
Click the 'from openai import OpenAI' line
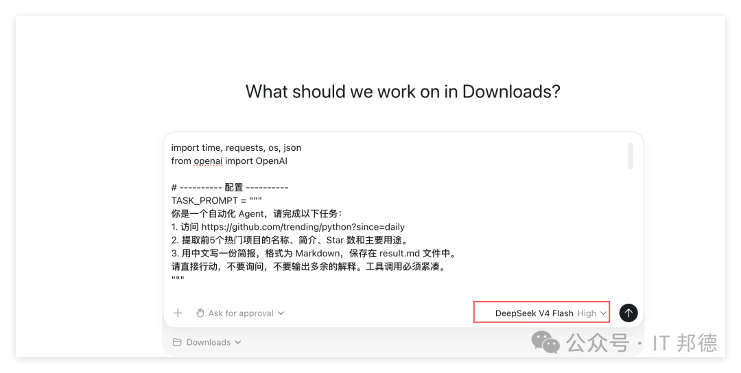click(x=229, y=161)
